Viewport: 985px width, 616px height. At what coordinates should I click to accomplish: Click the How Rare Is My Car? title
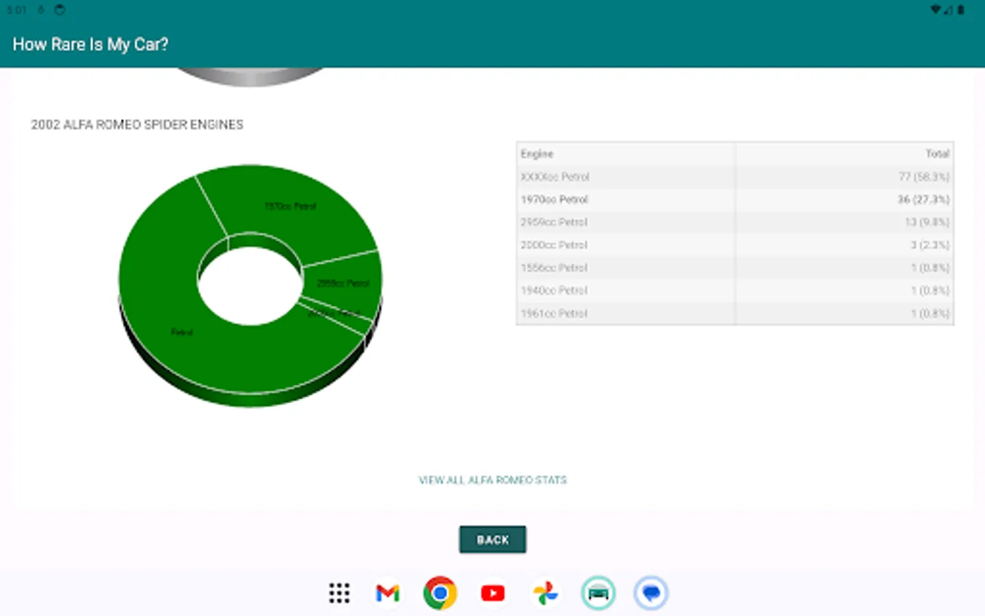[90, 44]
